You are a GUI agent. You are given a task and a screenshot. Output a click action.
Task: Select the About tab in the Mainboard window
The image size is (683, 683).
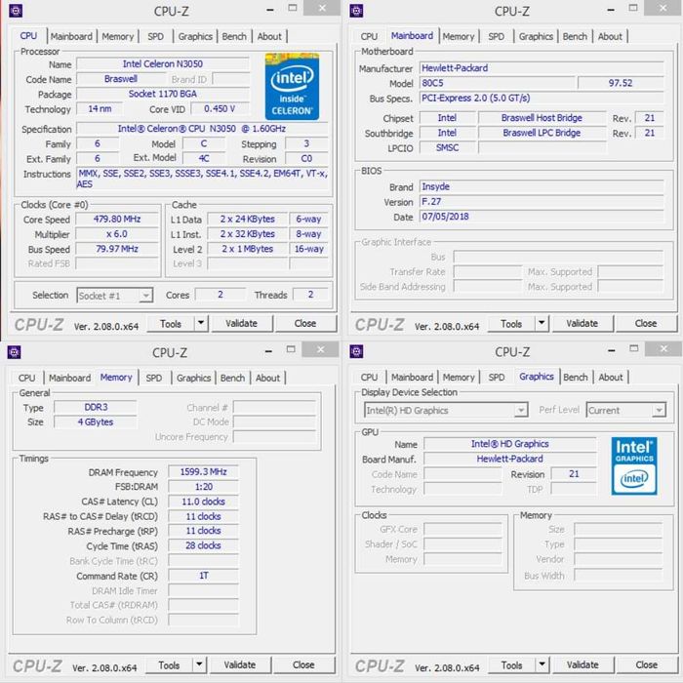click(610, 37)
